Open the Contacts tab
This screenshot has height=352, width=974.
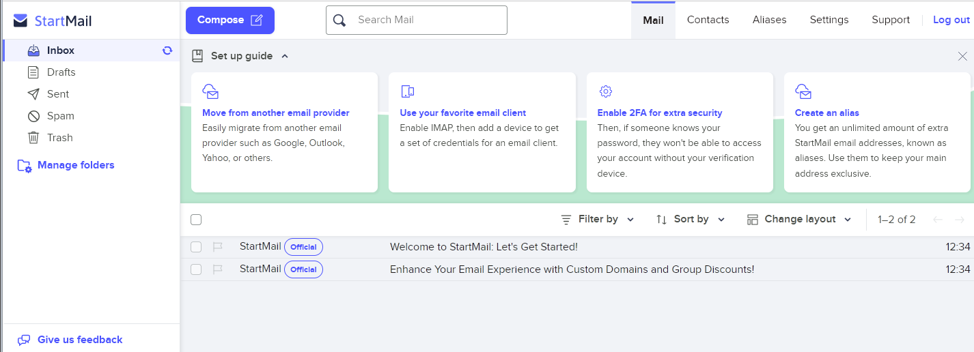pos(708,20)
